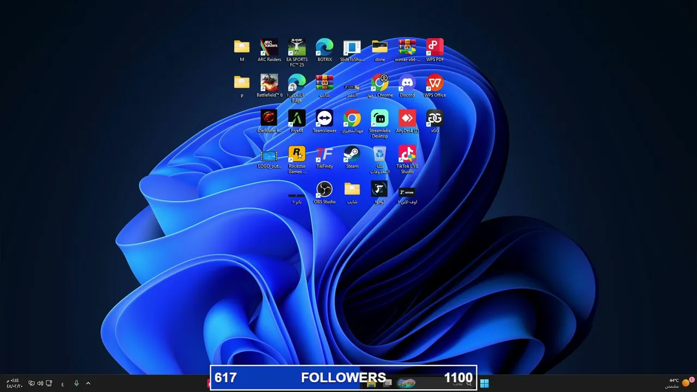The height and width of the screenshot is (392, 697).
Task: Open the AnyDesk (2) shortcut
Action: pos(407,121)
